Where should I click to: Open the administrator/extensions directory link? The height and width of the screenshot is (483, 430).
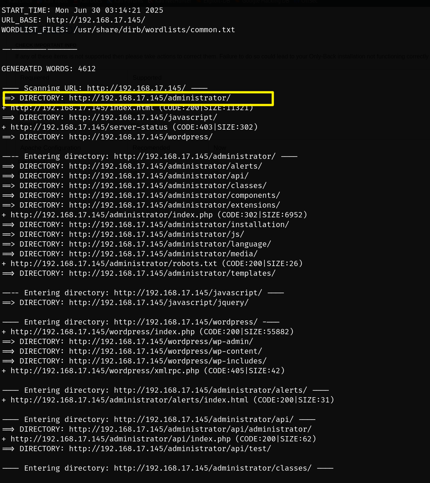coord(174,205)
